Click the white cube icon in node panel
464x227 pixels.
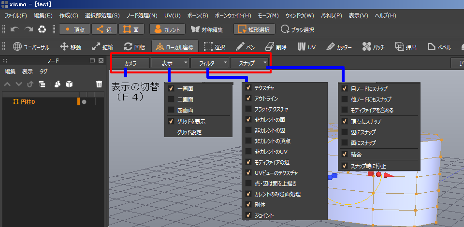(x=69, y=84)
